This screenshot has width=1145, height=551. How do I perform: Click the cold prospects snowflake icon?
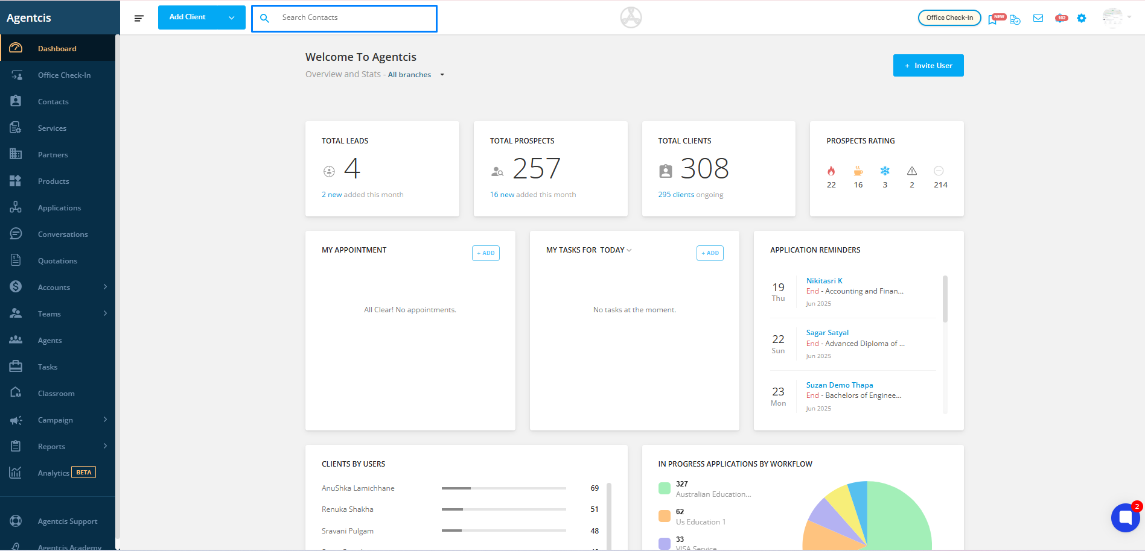pyautogui.click(x=885, y=171)
